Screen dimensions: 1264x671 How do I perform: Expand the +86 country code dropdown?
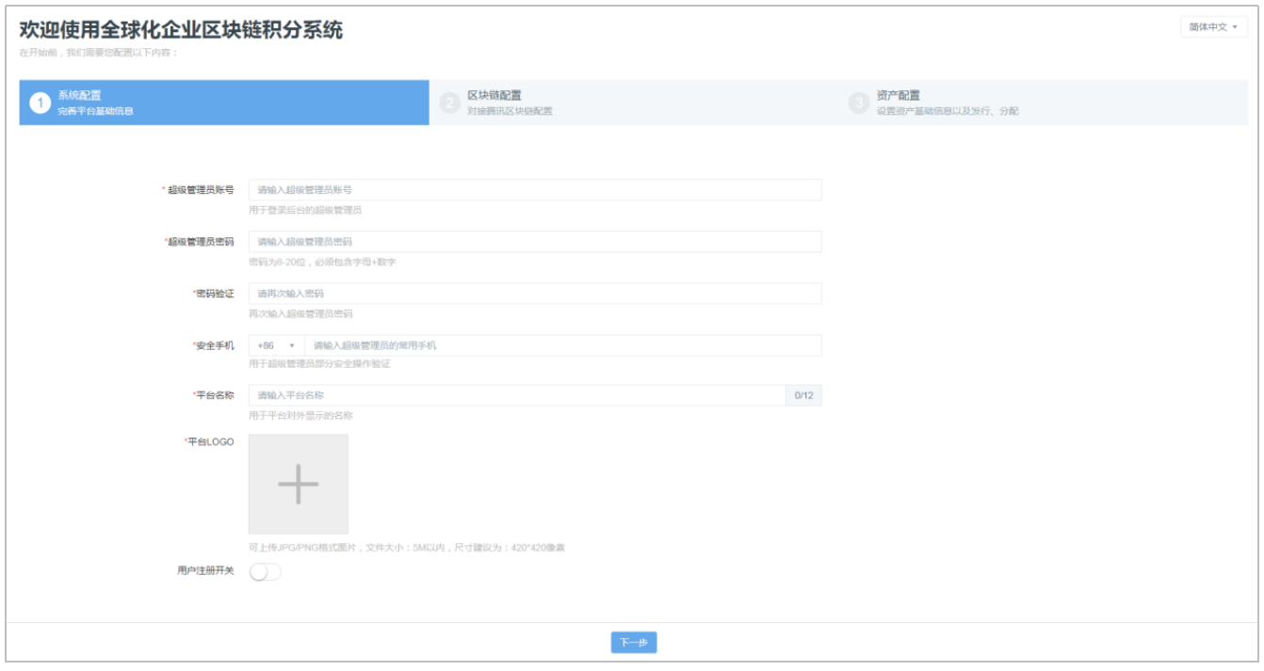coord(276,345)
